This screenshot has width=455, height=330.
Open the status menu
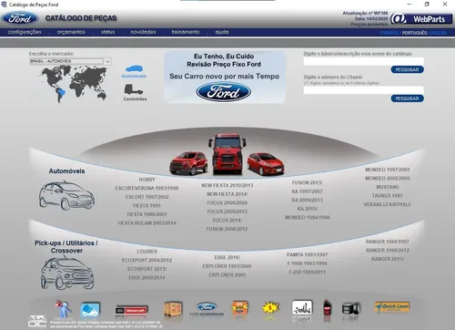pyautogui.click(x=108, y=32)
